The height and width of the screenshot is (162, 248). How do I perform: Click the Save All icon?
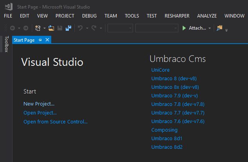pos(68,28)
